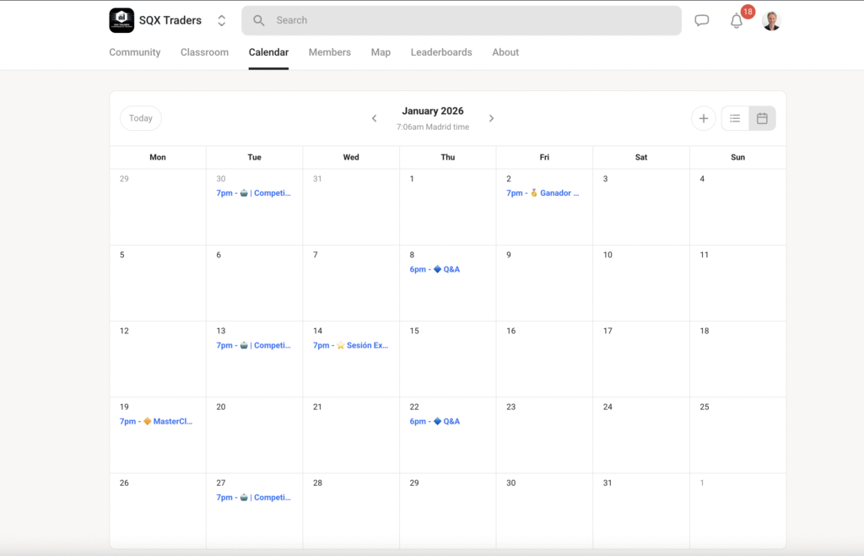The height and width of the screenshot is (556, 864).
Task: Click the plus icon to add event
Action: [703, 119]
